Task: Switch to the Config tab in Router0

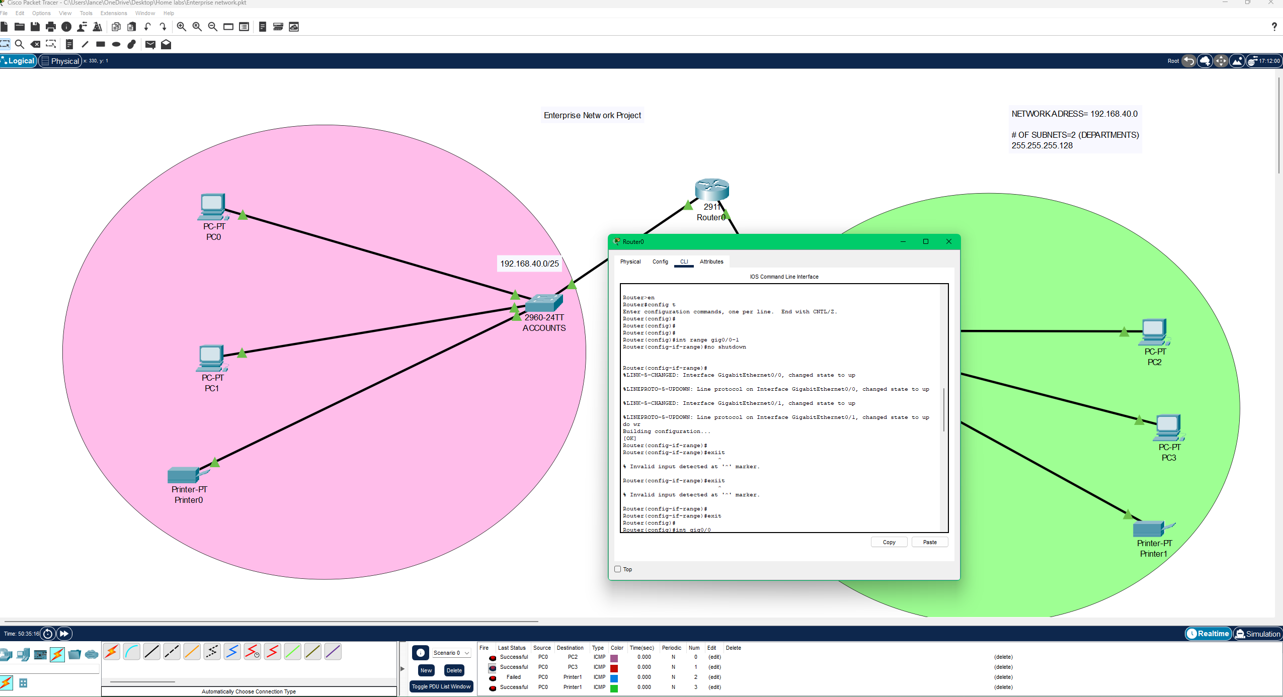Action: 660,262
